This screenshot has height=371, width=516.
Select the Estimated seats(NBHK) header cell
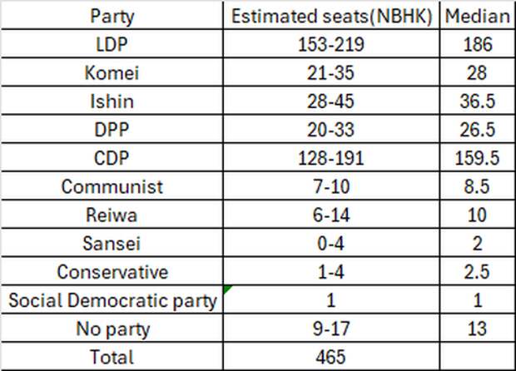point(331,16)
